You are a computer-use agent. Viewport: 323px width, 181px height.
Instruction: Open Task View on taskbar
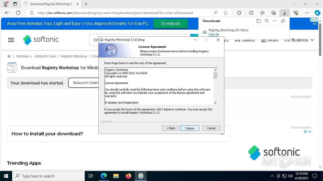pos(91,176)
